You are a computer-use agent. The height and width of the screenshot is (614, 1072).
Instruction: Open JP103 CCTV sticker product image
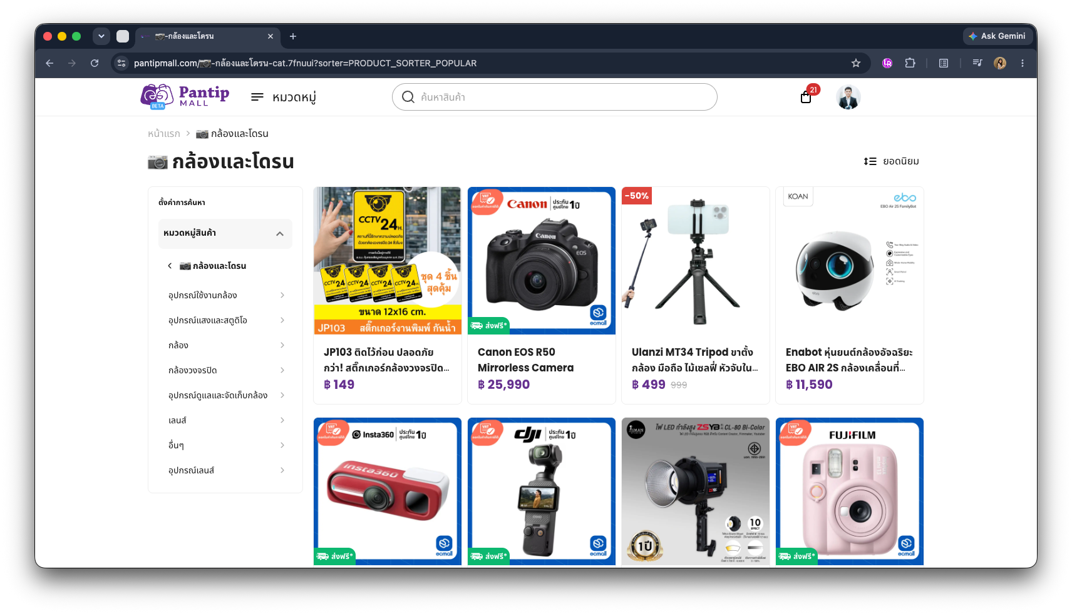pos(388,261)
